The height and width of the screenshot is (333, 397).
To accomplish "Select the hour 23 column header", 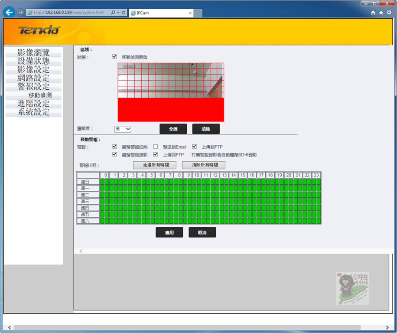I will click(316, 175).
